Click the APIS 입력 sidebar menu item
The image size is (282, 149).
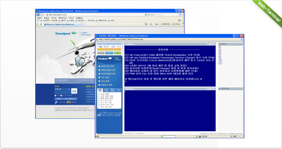tap(104, 81)
